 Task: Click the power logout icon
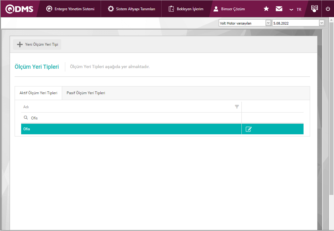point(328,9)
